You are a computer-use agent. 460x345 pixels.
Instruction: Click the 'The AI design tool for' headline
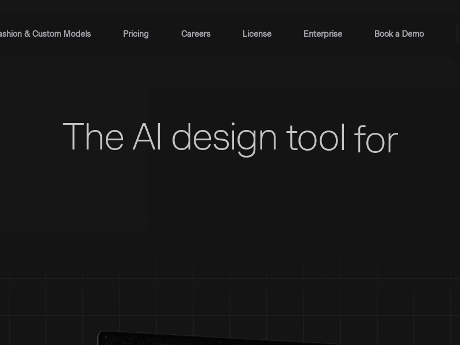(230, 138)
